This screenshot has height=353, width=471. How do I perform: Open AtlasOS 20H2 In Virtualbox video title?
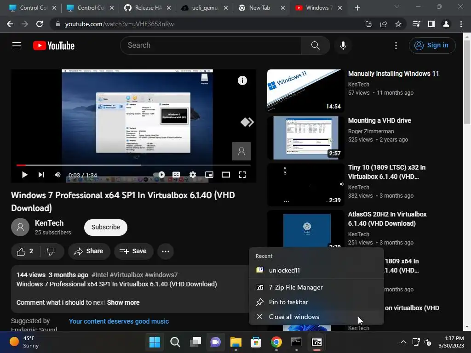[x=387, y=219]
